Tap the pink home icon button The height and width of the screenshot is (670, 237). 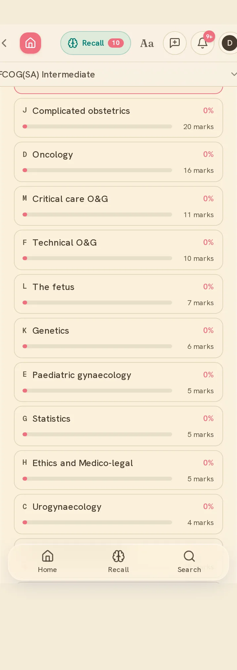[x=30, y=43]
